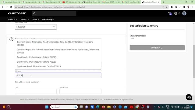This screenshot has height=110, width=195.
Task: Open File Explorer from the taskbar
Action: pos(109,107)
